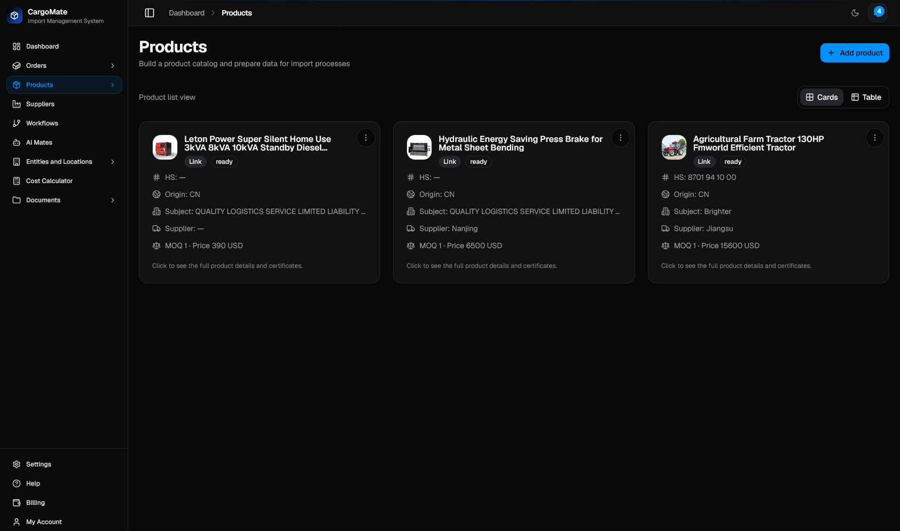The height and width of the screenshot is (531, 900).
Task: Open Workflows in the sidebar
Action: click(64, 123)
